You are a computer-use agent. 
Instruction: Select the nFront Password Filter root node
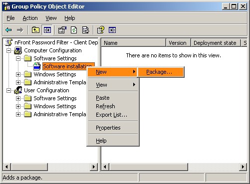56,42
